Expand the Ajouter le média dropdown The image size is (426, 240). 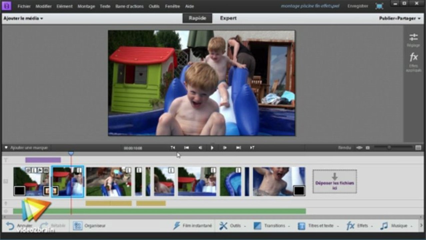point(23,19)
